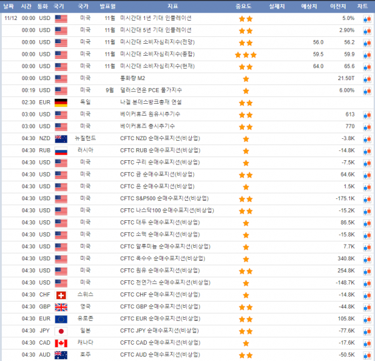375x361 pixels.
Task: Open chart icon for CFTC 원유 row
Action: click(x=367, y=271)
